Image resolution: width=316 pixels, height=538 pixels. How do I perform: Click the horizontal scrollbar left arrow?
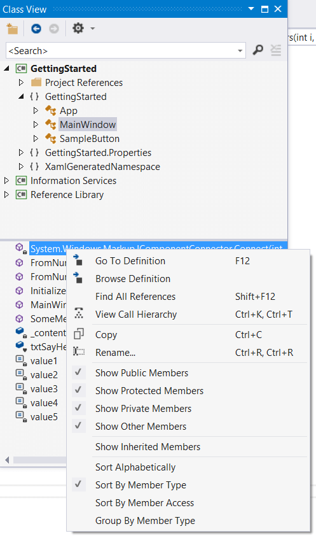click(7, 460)
